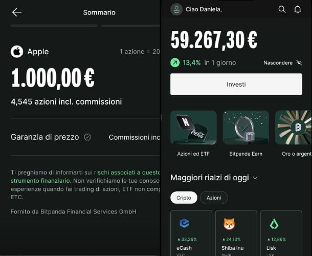312x256 pixels.
Task: Open the Lisk coin card
Action: 281,233
